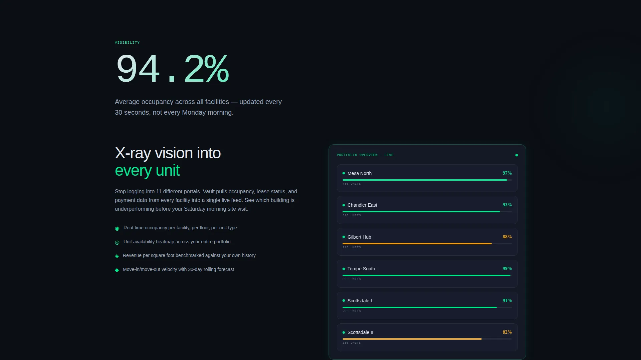Click the status dot next to Scottsdale I

(x=344, y=301)
